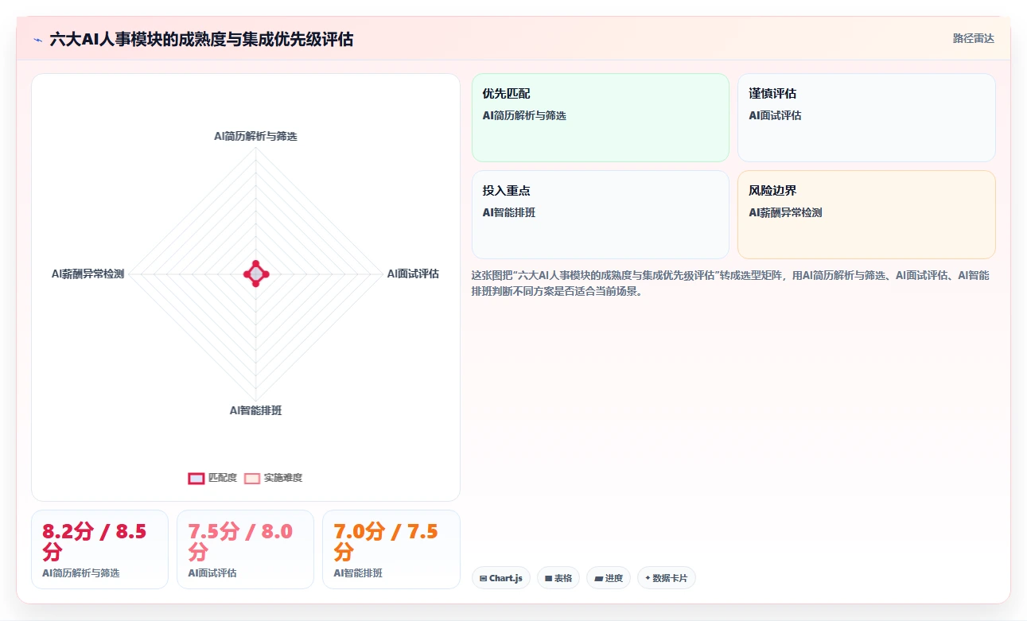Click the progress icon in 进度 chip
This screenshot has width=1027, height=621.
click(598, 579)
